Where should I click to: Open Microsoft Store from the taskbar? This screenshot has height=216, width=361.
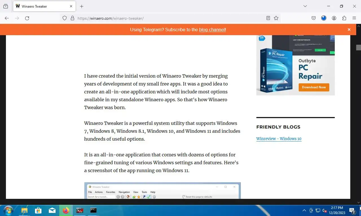(38, 210)
